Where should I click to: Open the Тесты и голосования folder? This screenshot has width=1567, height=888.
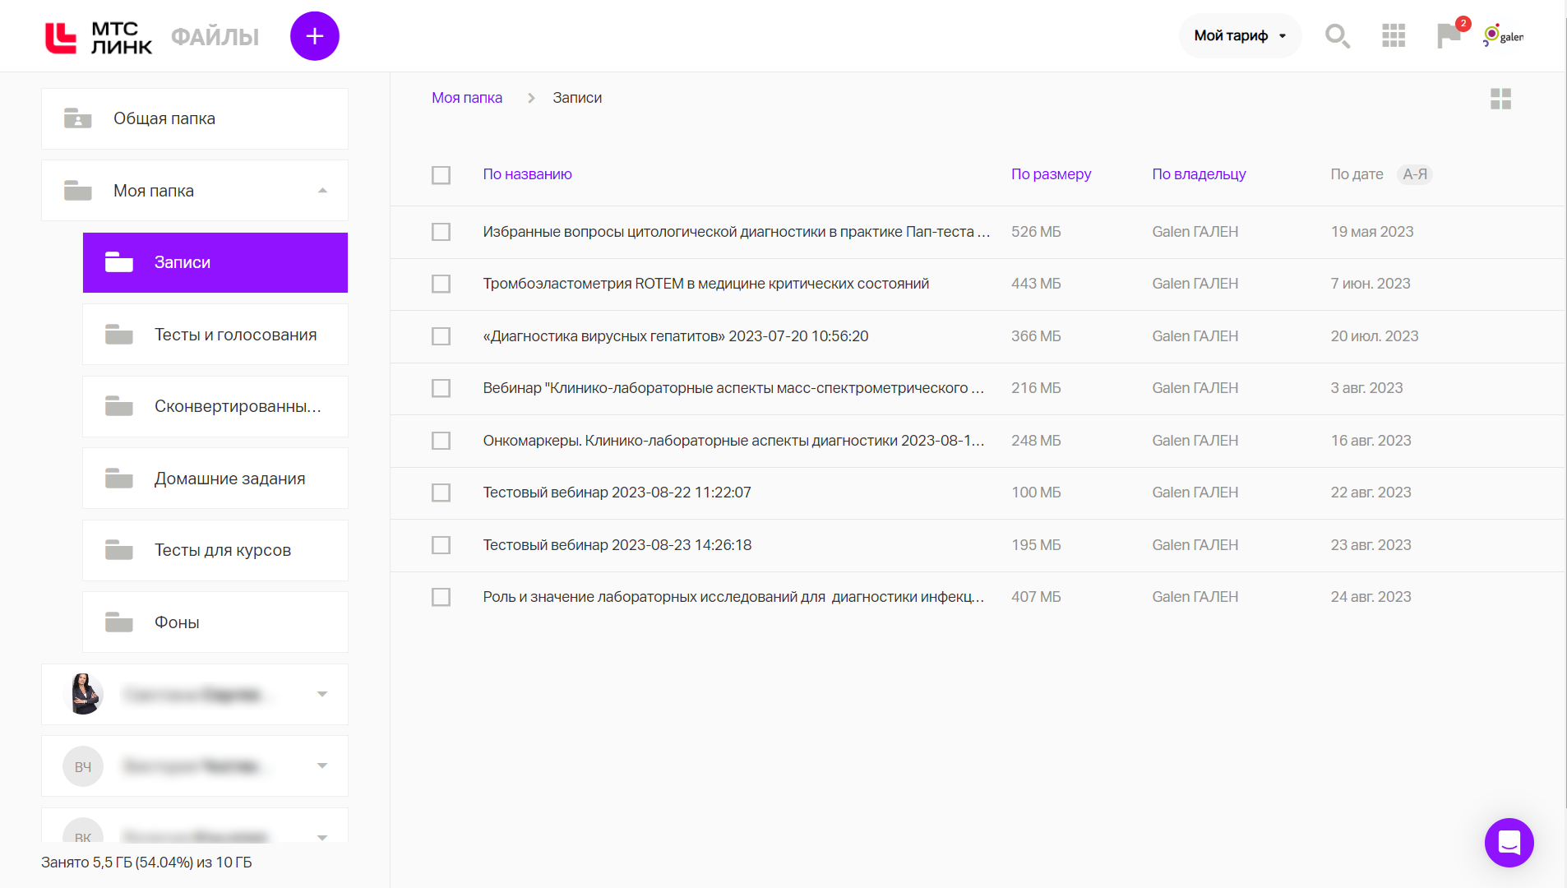pyautogui.click(x=215, y=335)
